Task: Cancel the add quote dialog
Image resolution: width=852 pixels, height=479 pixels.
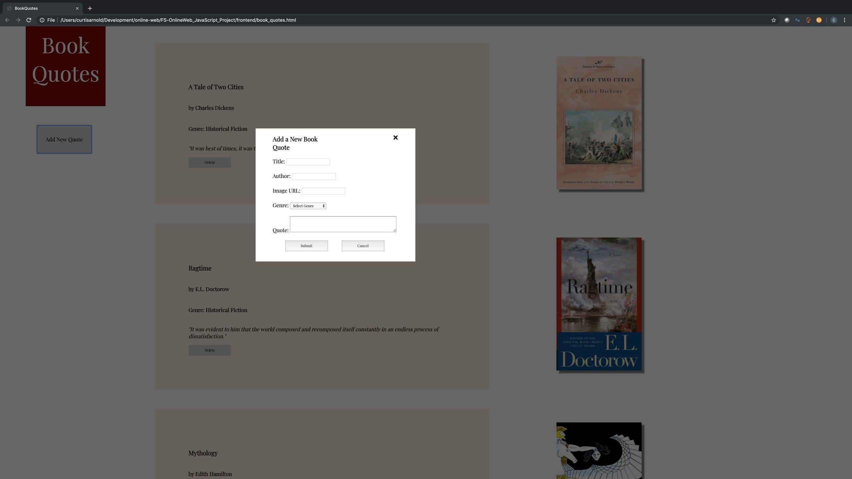Action: coord(363,245)
